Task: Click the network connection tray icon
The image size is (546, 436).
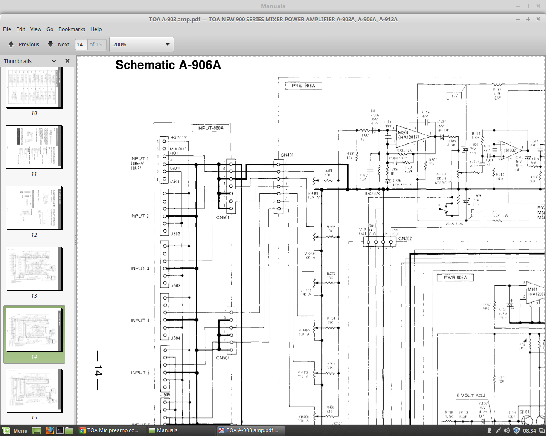Action: [x=498, y=430]
